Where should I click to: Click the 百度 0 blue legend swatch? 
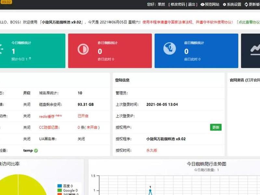[60, 186]
